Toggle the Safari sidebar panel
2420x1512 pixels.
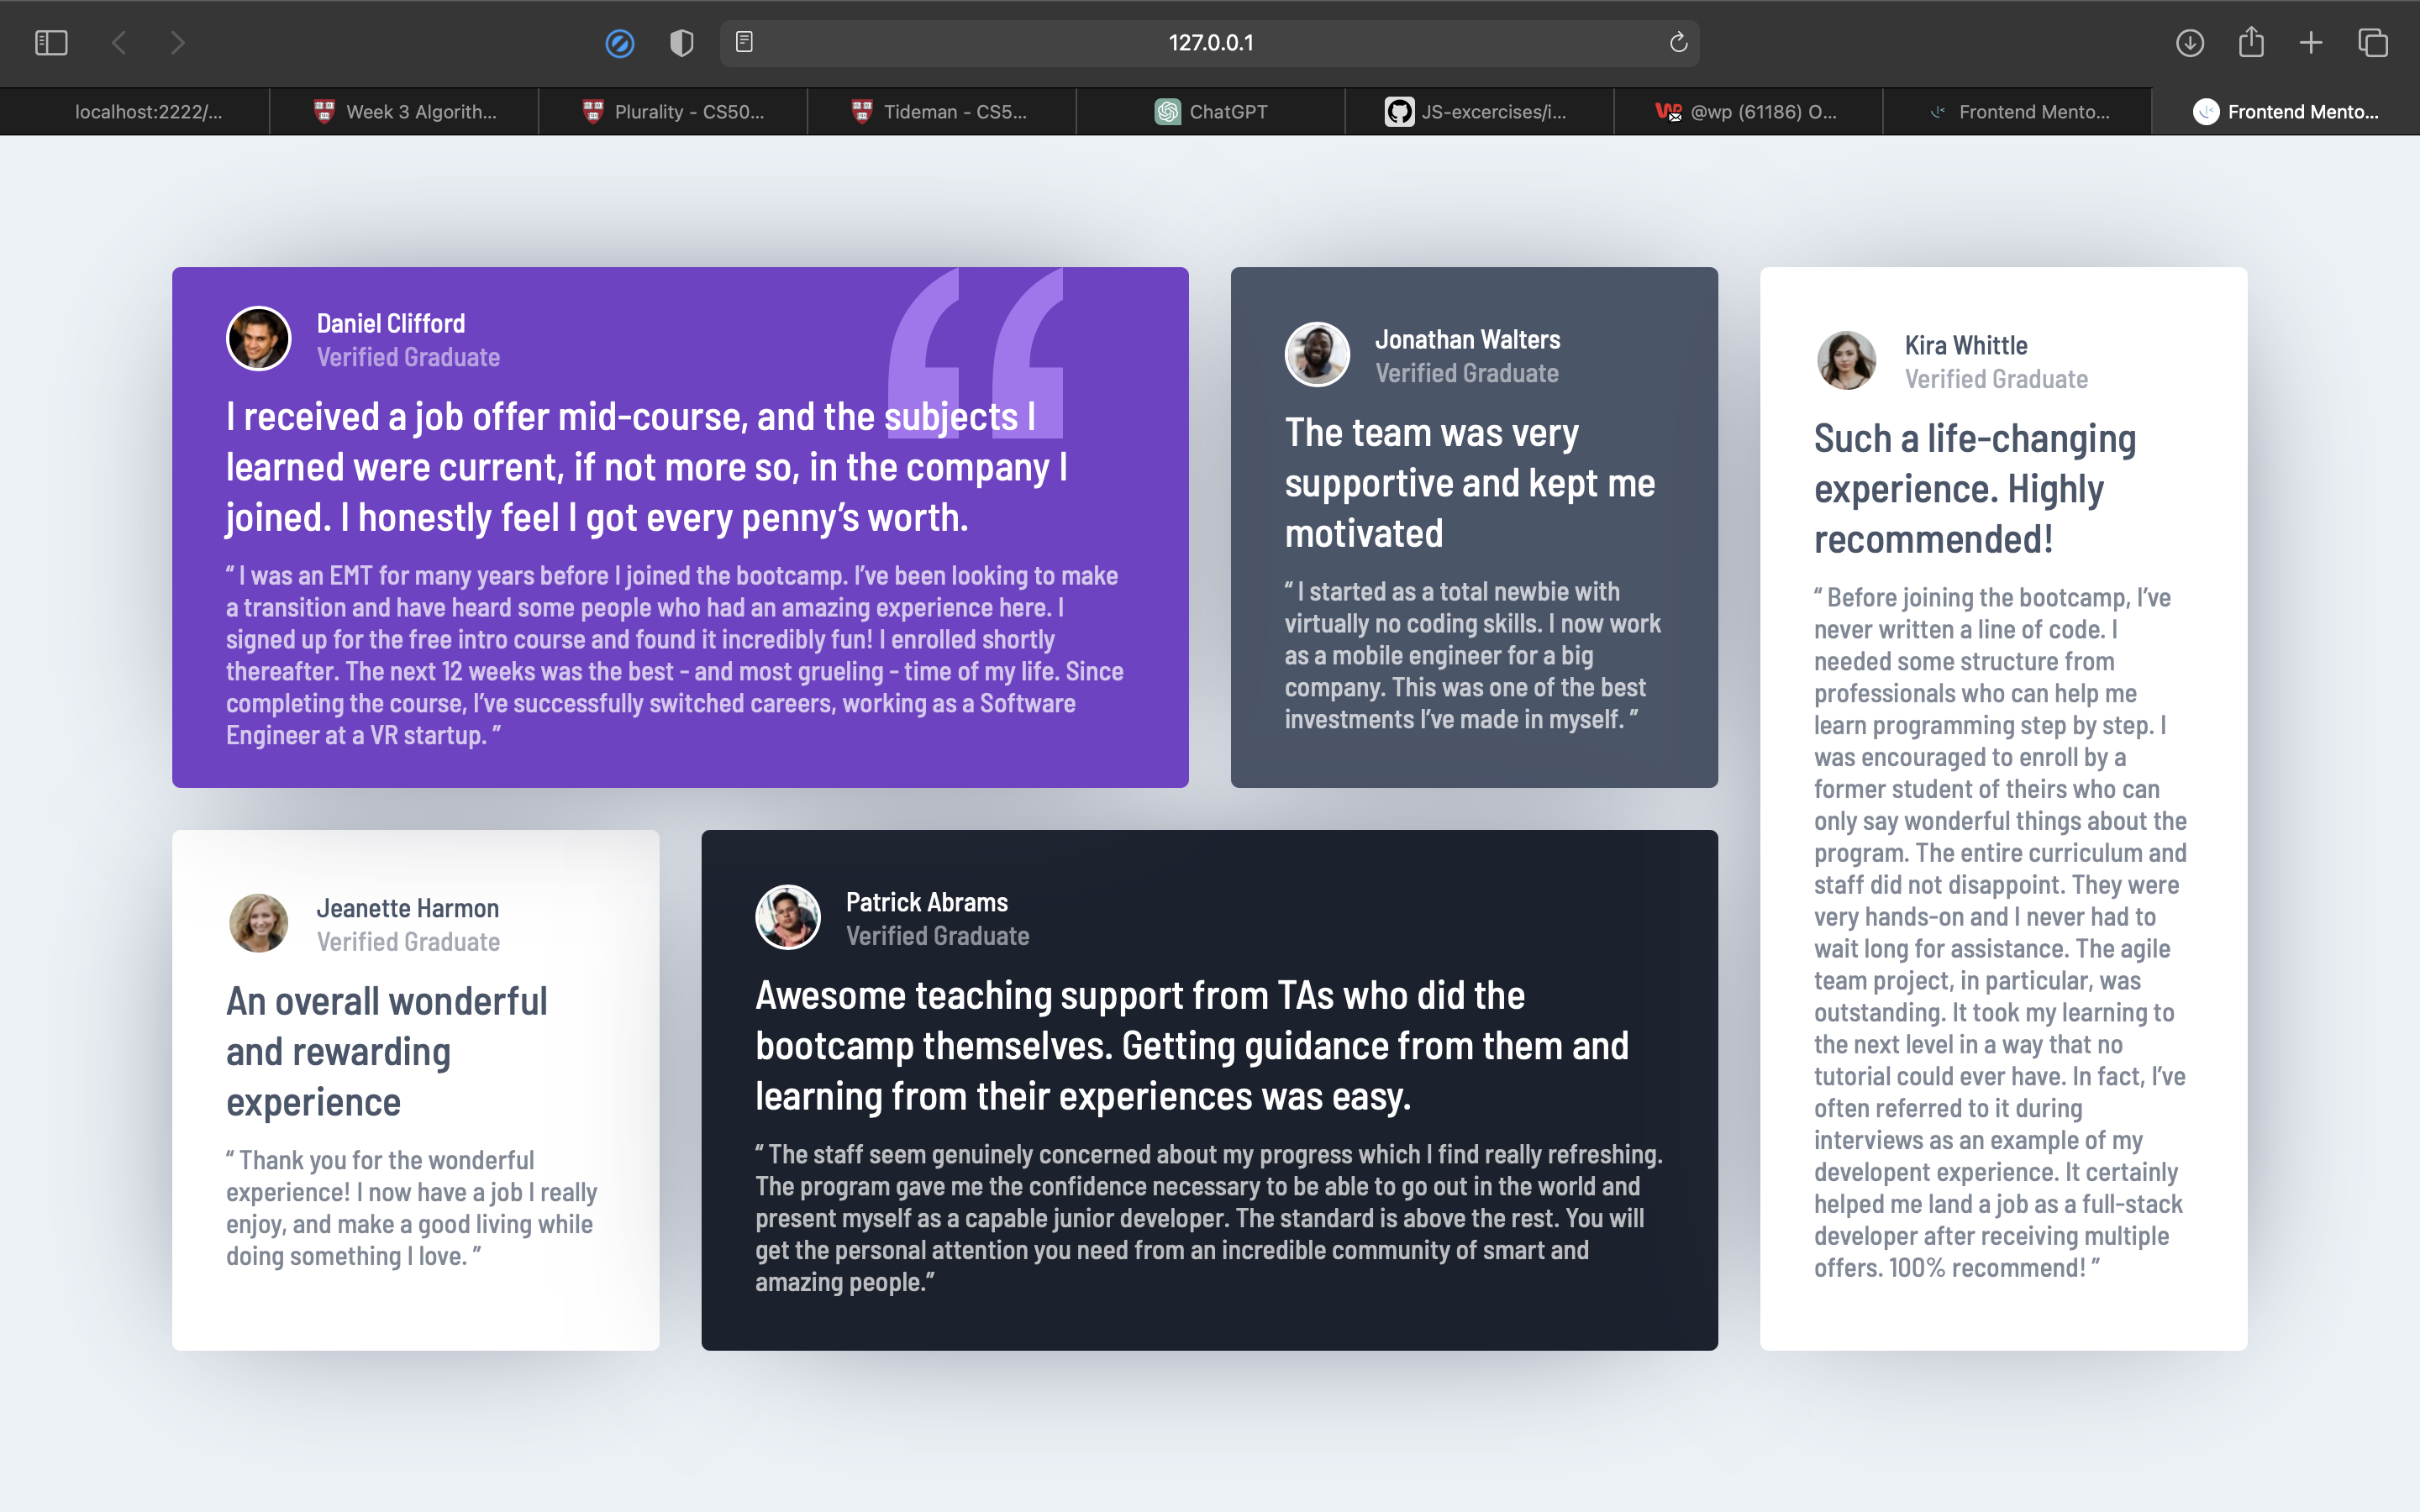(x=51, y=43)
